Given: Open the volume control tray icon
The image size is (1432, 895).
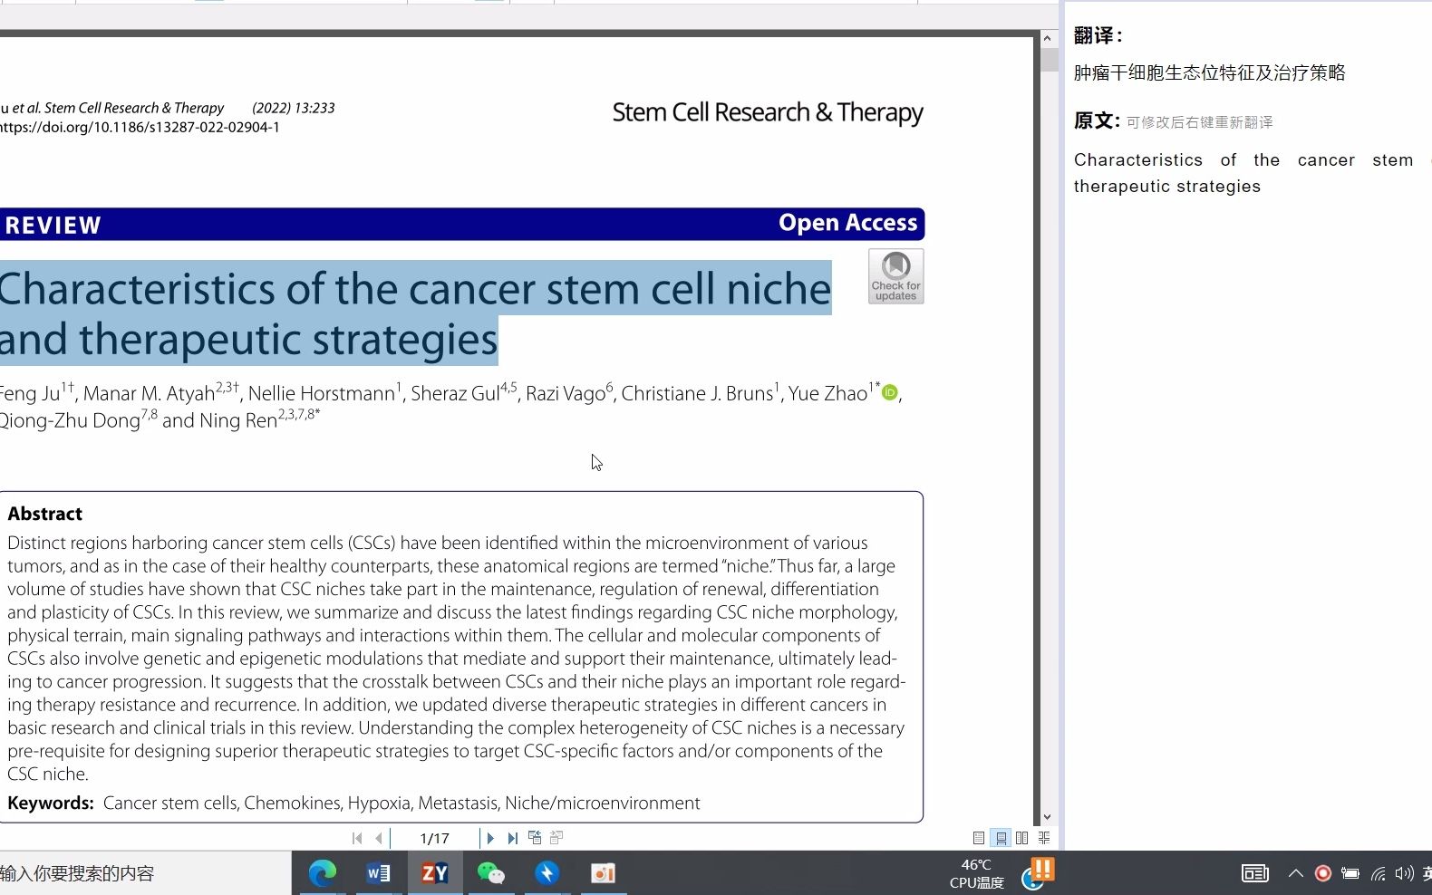Looking at the screenshot, I should click(x=1405, y=873).
